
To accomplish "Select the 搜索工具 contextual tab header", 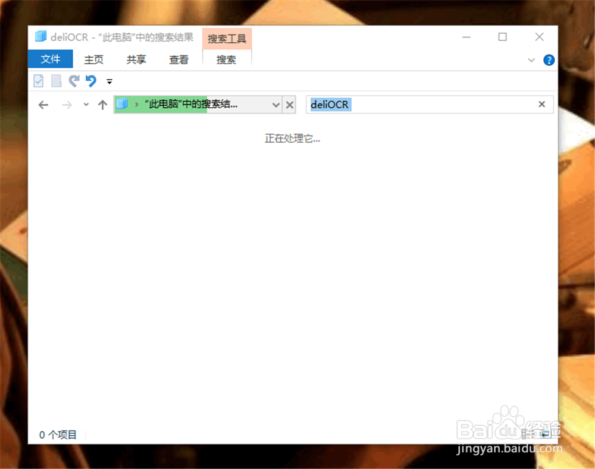I will pos(227,39).
